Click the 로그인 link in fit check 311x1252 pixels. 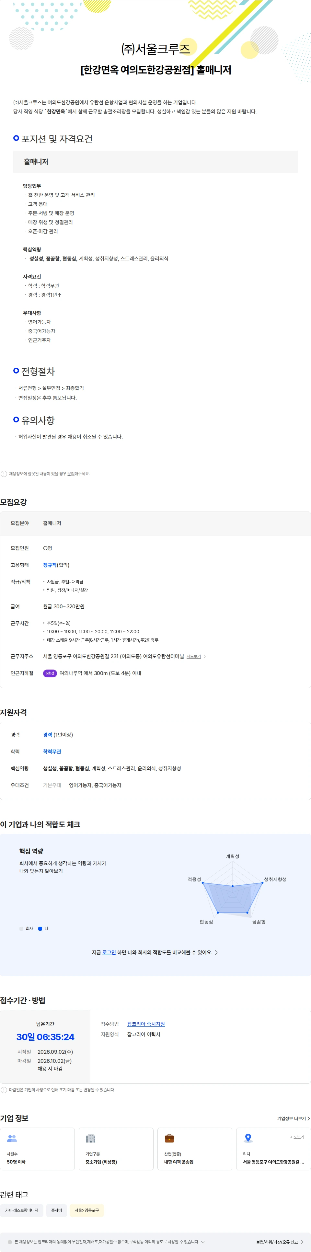109,952
